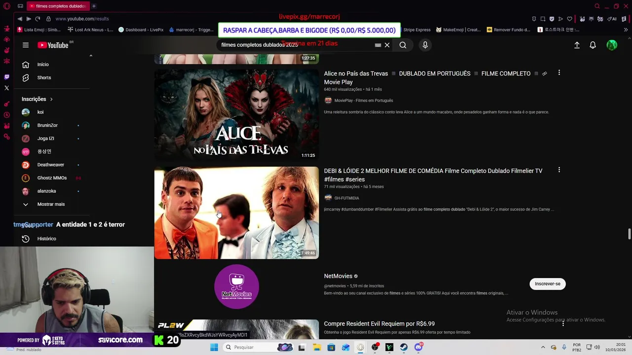
Task: Open the Windows Start menu
Action: pyautogui.click(x=214, y=347)
